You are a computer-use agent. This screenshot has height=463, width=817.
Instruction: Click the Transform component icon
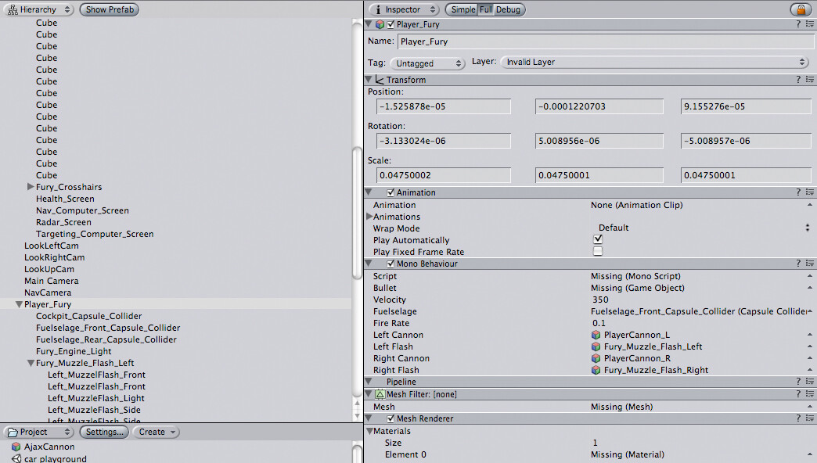point(381,79)
